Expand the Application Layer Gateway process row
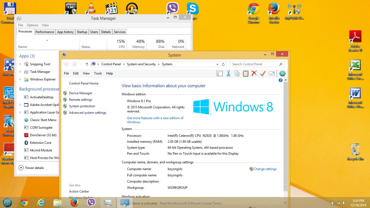 tap(20, 112)
